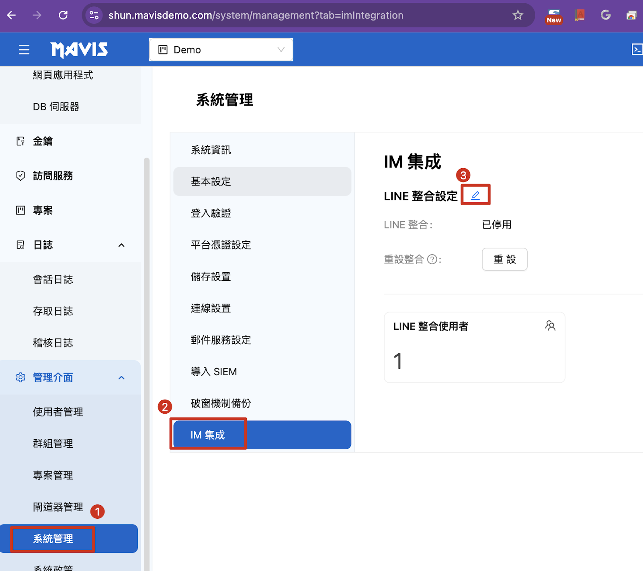Click the browser forward arrow
The height and width of the screenshot is (571, 643).
pyautogui.click(x=37, y=15)
